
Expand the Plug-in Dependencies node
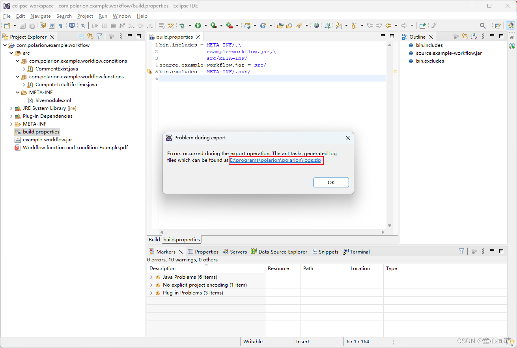tap(11, 116)
